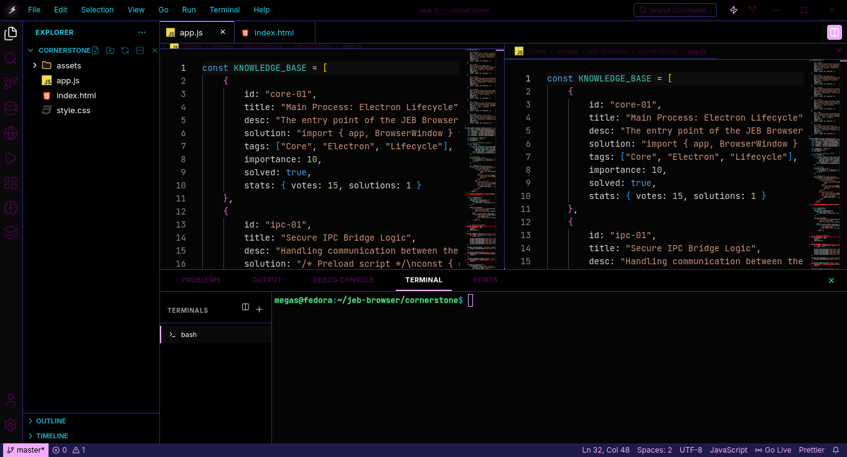Add a new terminal with plus icon
The image size is (847, 457).
click(x=260, y=310)
